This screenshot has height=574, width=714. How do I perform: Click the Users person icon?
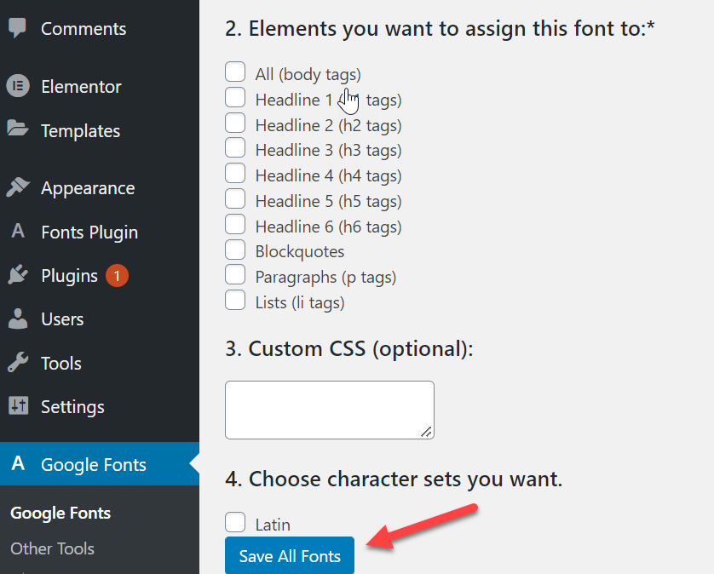(x=18, y=319)
